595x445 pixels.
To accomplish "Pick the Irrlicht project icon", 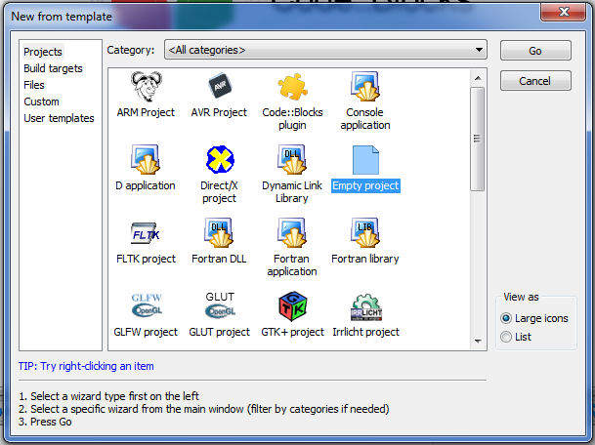I will click(x=365, y=307).
